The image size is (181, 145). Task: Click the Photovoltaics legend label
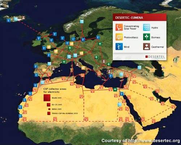(x=131, y=37)
